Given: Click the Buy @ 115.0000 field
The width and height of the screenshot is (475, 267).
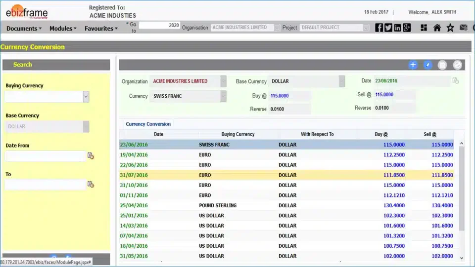Looking at the screenshot, I should 289,96.
